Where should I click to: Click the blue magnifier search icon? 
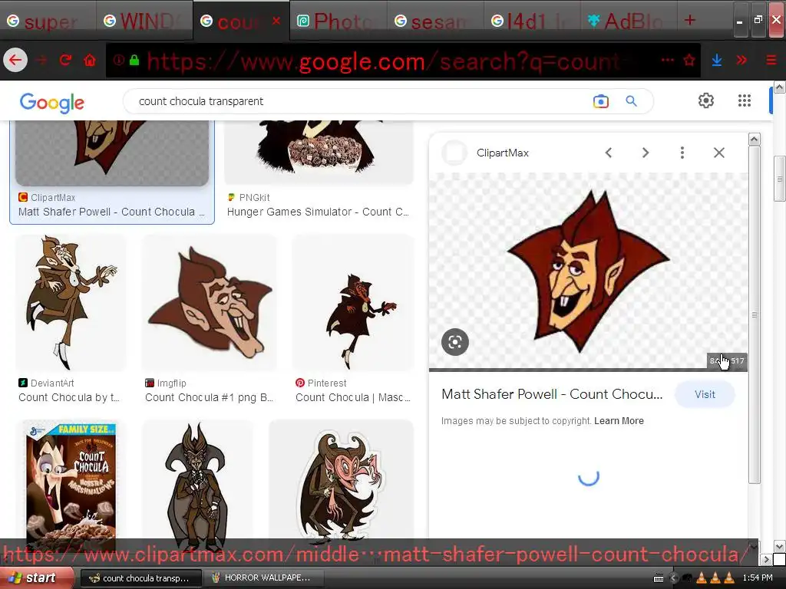631,101
